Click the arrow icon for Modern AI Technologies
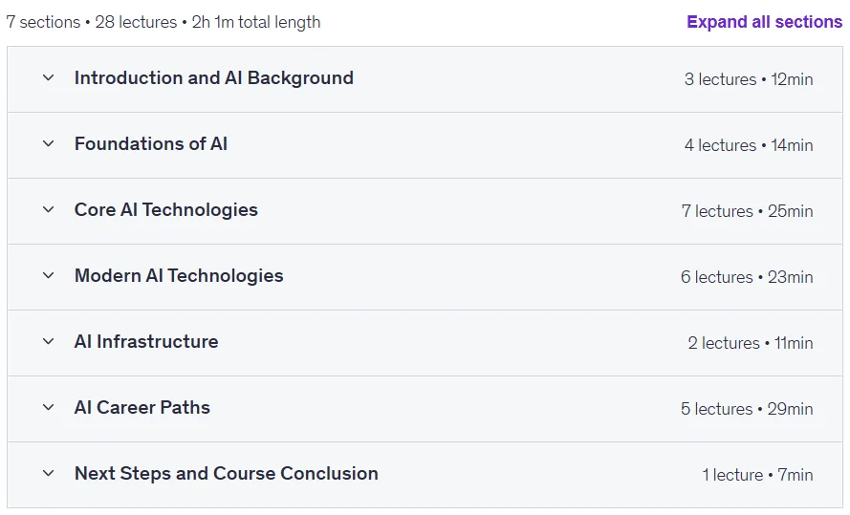Image resolution: width=850 pixels, height=515 pixels. 48,275
